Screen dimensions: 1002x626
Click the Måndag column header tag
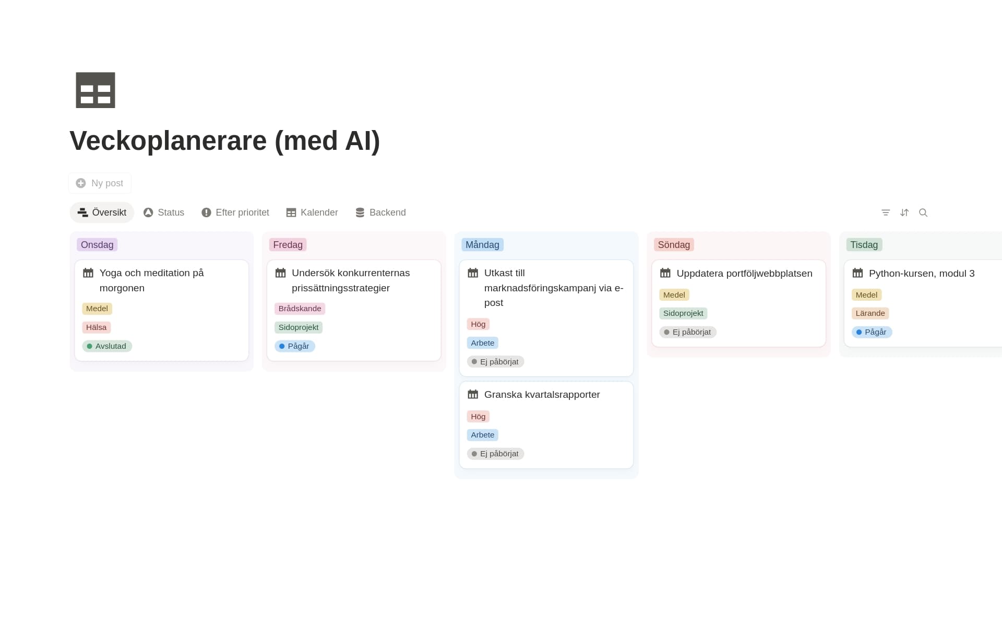pos(482,245)
